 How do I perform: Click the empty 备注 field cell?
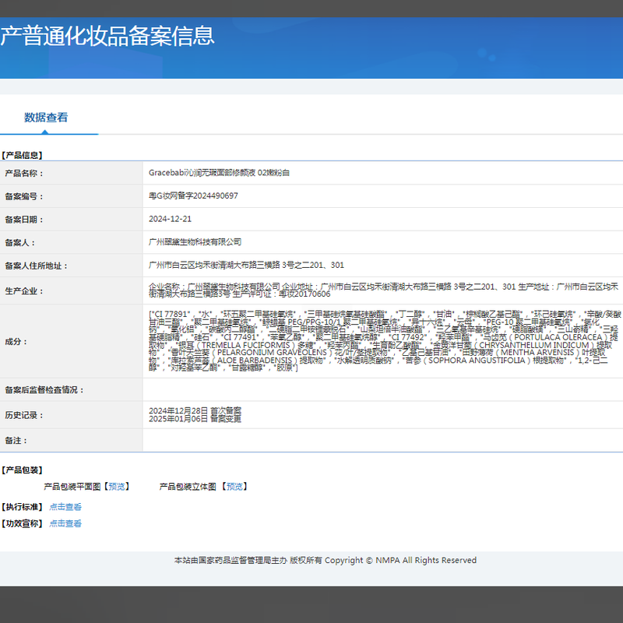[x=382, y=440]
